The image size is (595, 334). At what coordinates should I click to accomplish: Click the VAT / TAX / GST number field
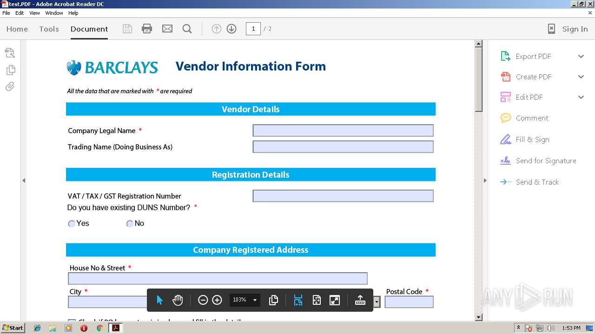pyautogui.click(x=343, y=196)
